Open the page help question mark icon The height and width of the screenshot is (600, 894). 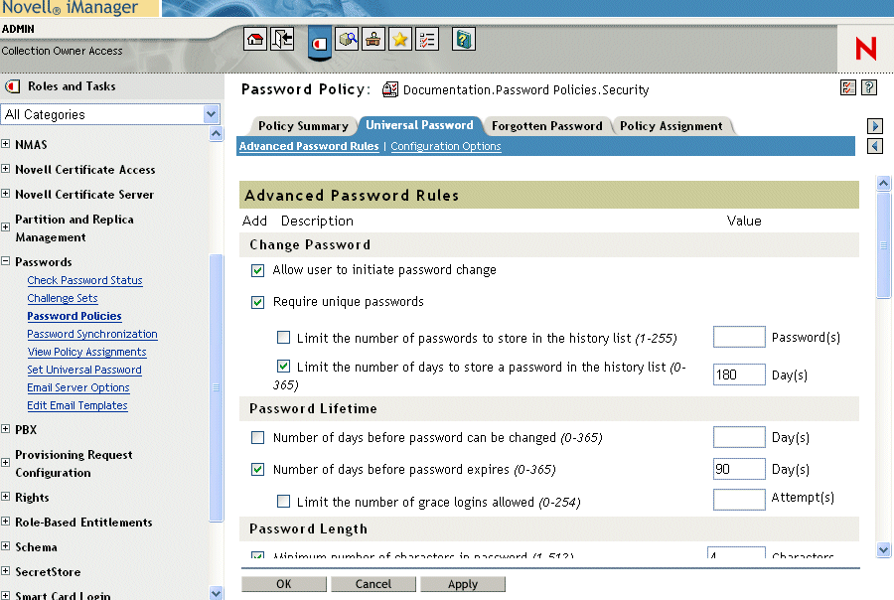(x=869, y=87)
